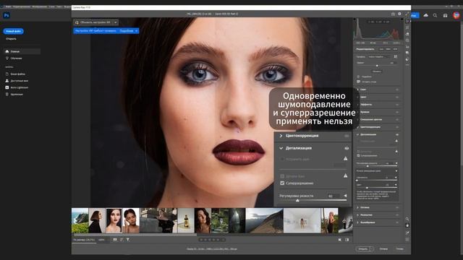463x260 pixels.
Task: Open the Masking tool in Camera Raw's toolbar
Action: click(x=407, y=40)
